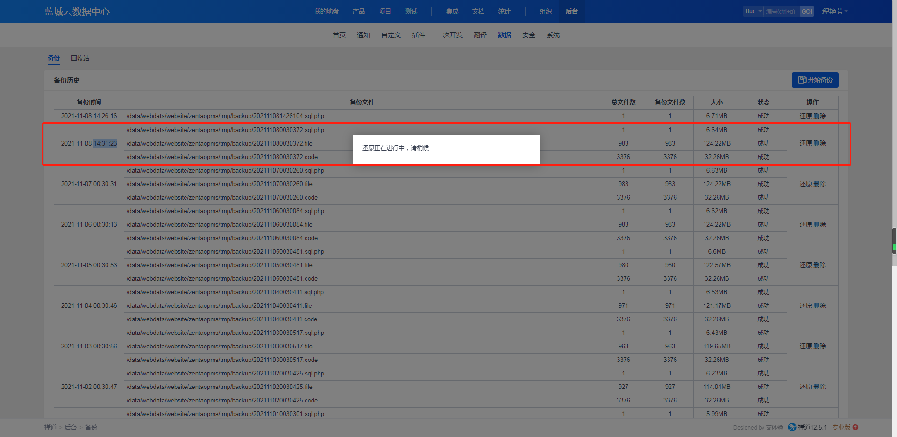Click the vertical scrollbar thumb
Screen dimensions: 897x437
[894, 241]
